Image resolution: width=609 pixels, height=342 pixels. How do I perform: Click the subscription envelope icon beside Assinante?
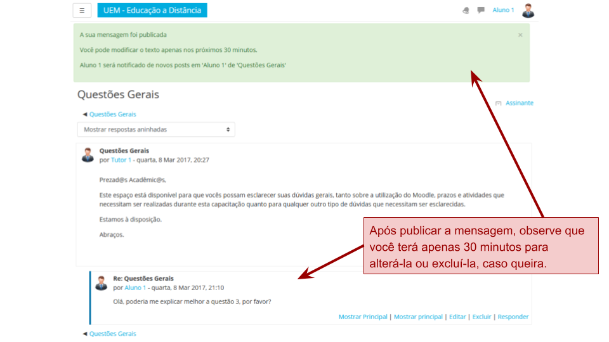499,103
